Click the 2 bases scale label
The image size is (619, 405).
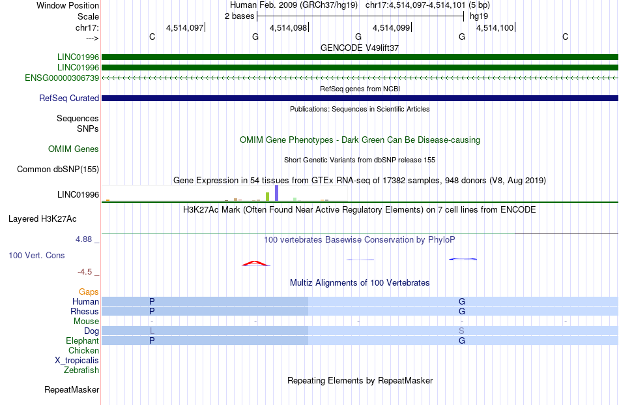239,16
